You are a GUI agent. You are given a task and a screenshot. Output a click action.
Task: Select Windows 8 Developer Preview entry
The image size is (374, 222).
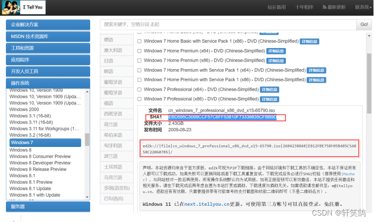click(40, 163)
